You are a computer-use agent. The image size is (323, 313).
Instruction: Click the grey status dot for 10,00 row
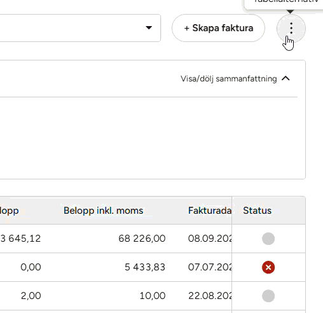pyautogui.click(x=268, y=296)
